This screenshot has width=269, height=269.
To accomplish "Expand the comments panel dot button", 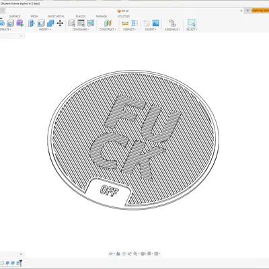I will (21, 254).
